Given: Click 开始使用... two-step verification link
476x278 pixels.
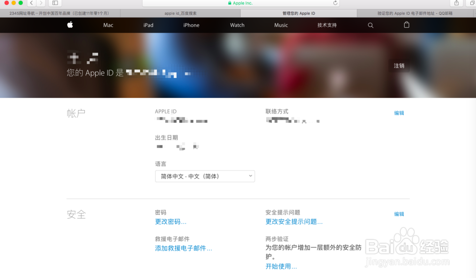Looking at the screenshot, I should pyautogui.click(x=281, y=267).
